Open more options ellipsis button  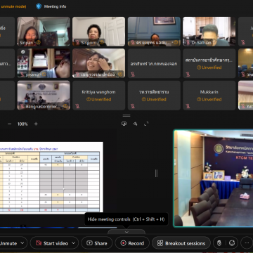click(x=247, y=243)
